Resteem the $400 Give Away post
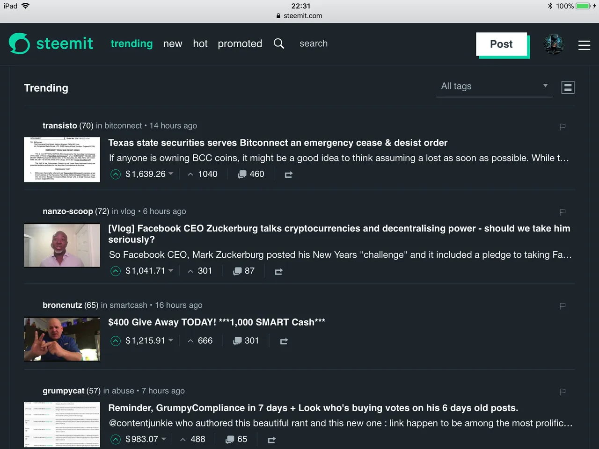This screenshot has height=449, width=599. pyautogui.click(x=284, y=341)
